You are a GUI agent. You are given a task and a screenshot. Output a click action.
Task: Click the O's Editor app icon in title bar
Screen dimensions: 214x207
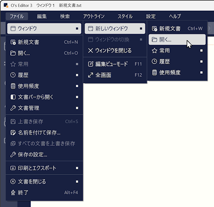tap(6, 6)
